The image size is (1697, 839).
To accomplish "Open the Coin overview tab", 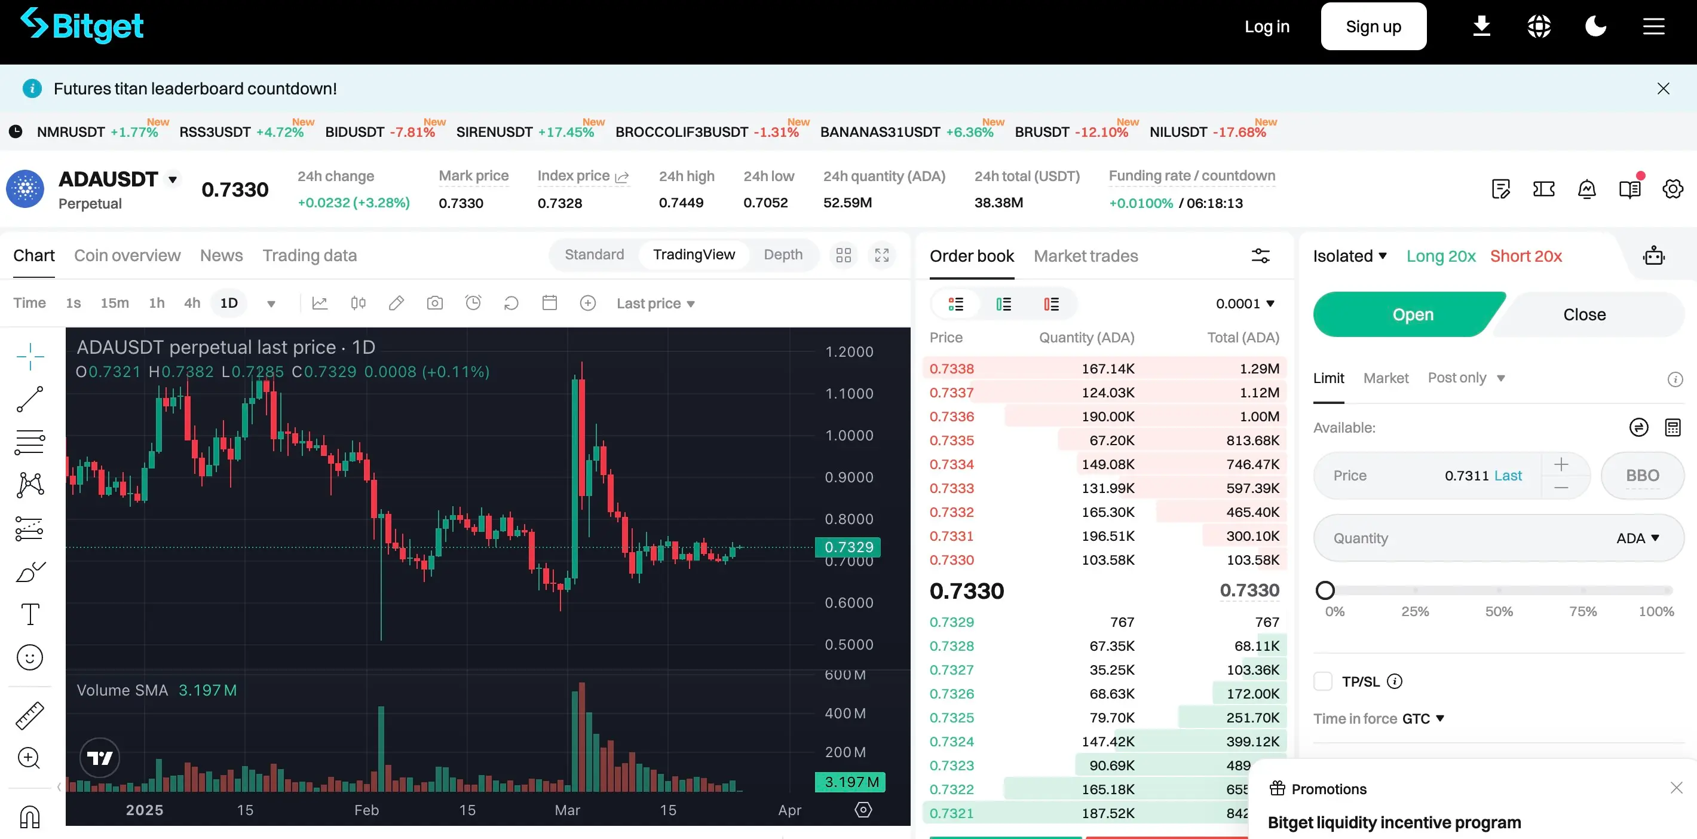I will click(127, 255).
